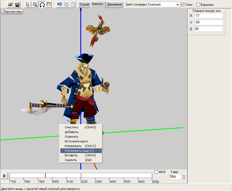This screenshot has width=232, height=191.
Task: Click the red frame marker on timeline
Action: tap(45, 175)
